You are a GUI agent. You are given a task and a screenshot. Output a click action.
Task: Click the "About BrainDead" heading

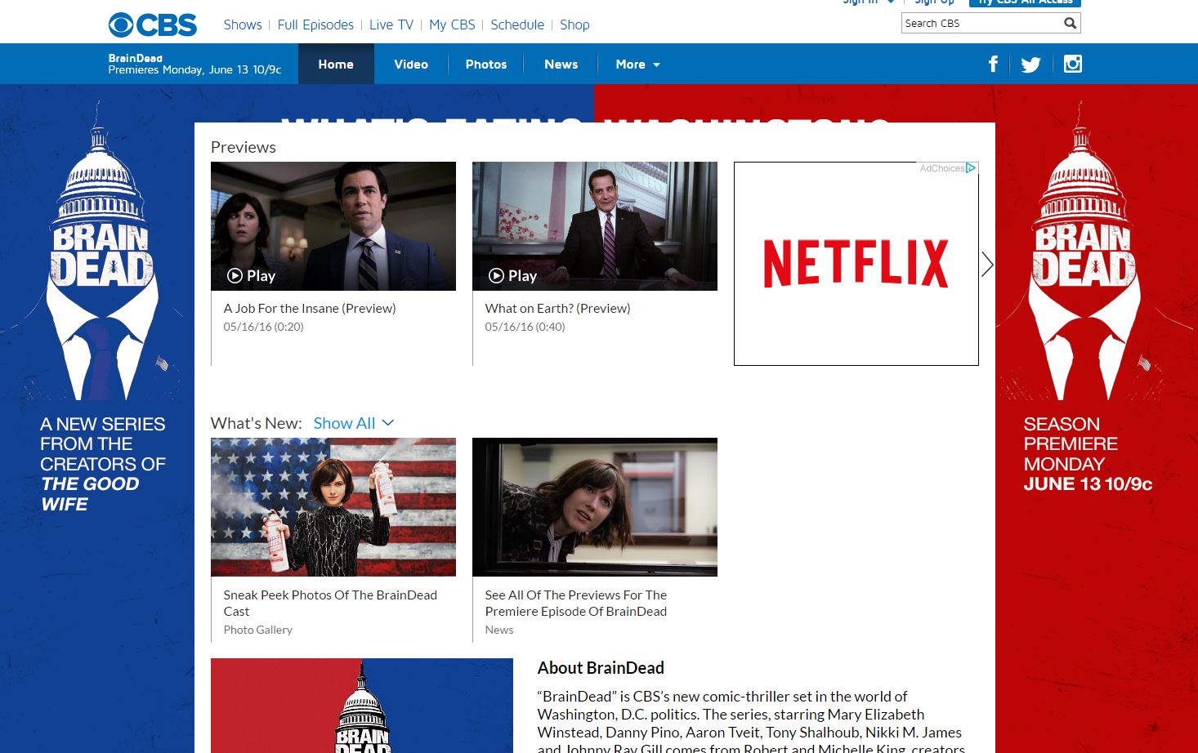[x=601, y=668]
